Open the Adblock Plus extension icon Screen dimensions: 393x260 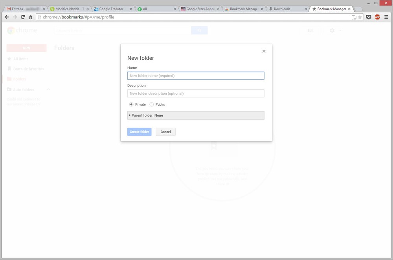click(377, 17)
